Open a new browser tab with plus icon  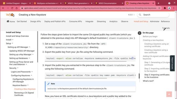click(158, 3)
